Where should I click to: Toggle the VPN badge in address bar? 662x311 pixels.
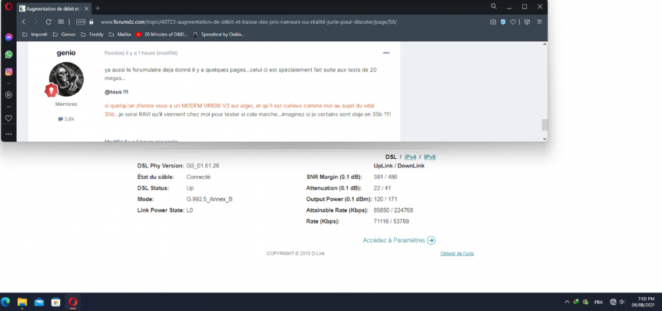pos(81,22)
